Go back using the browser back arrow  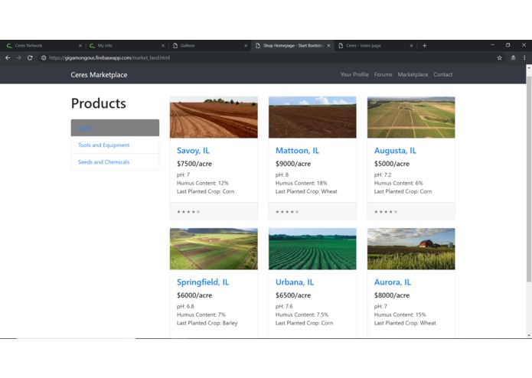coord(8,58)
